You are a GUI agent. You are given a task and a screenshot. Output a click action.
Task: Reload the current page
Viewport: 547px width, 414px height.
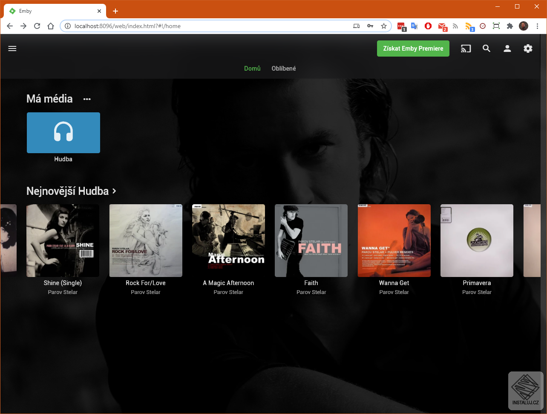pyautogui.click(x=37, y=26)
